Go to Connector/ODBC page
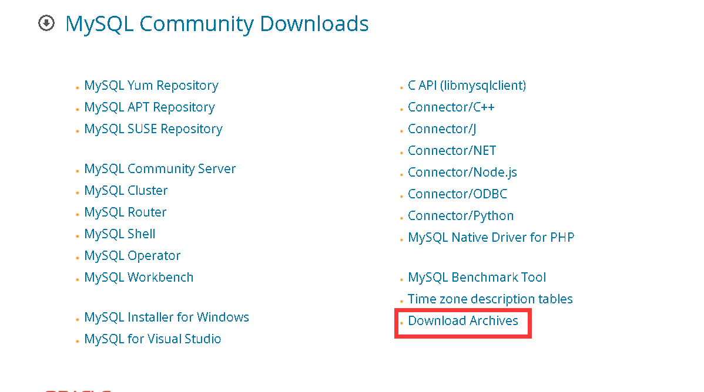Viewport: 704px width, 392px height. pos(458,194)
